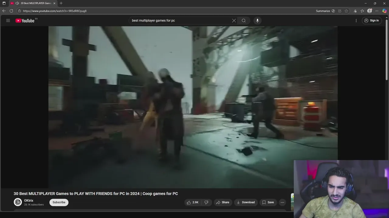Image resolution: width=389 pixels, height=218 pixels.
Task: Click the browser address bar URL
Action: (x=55, y=11)
